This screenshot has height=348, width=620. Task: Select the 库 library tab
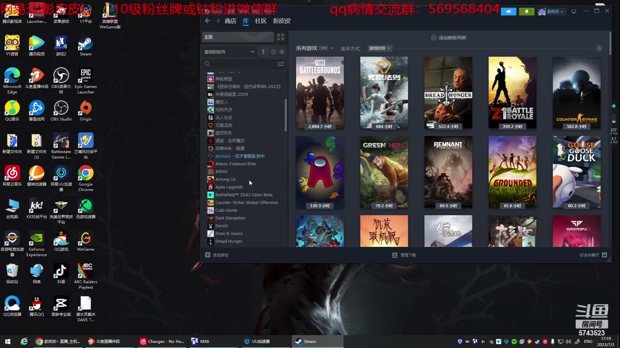tap(246, 21)
